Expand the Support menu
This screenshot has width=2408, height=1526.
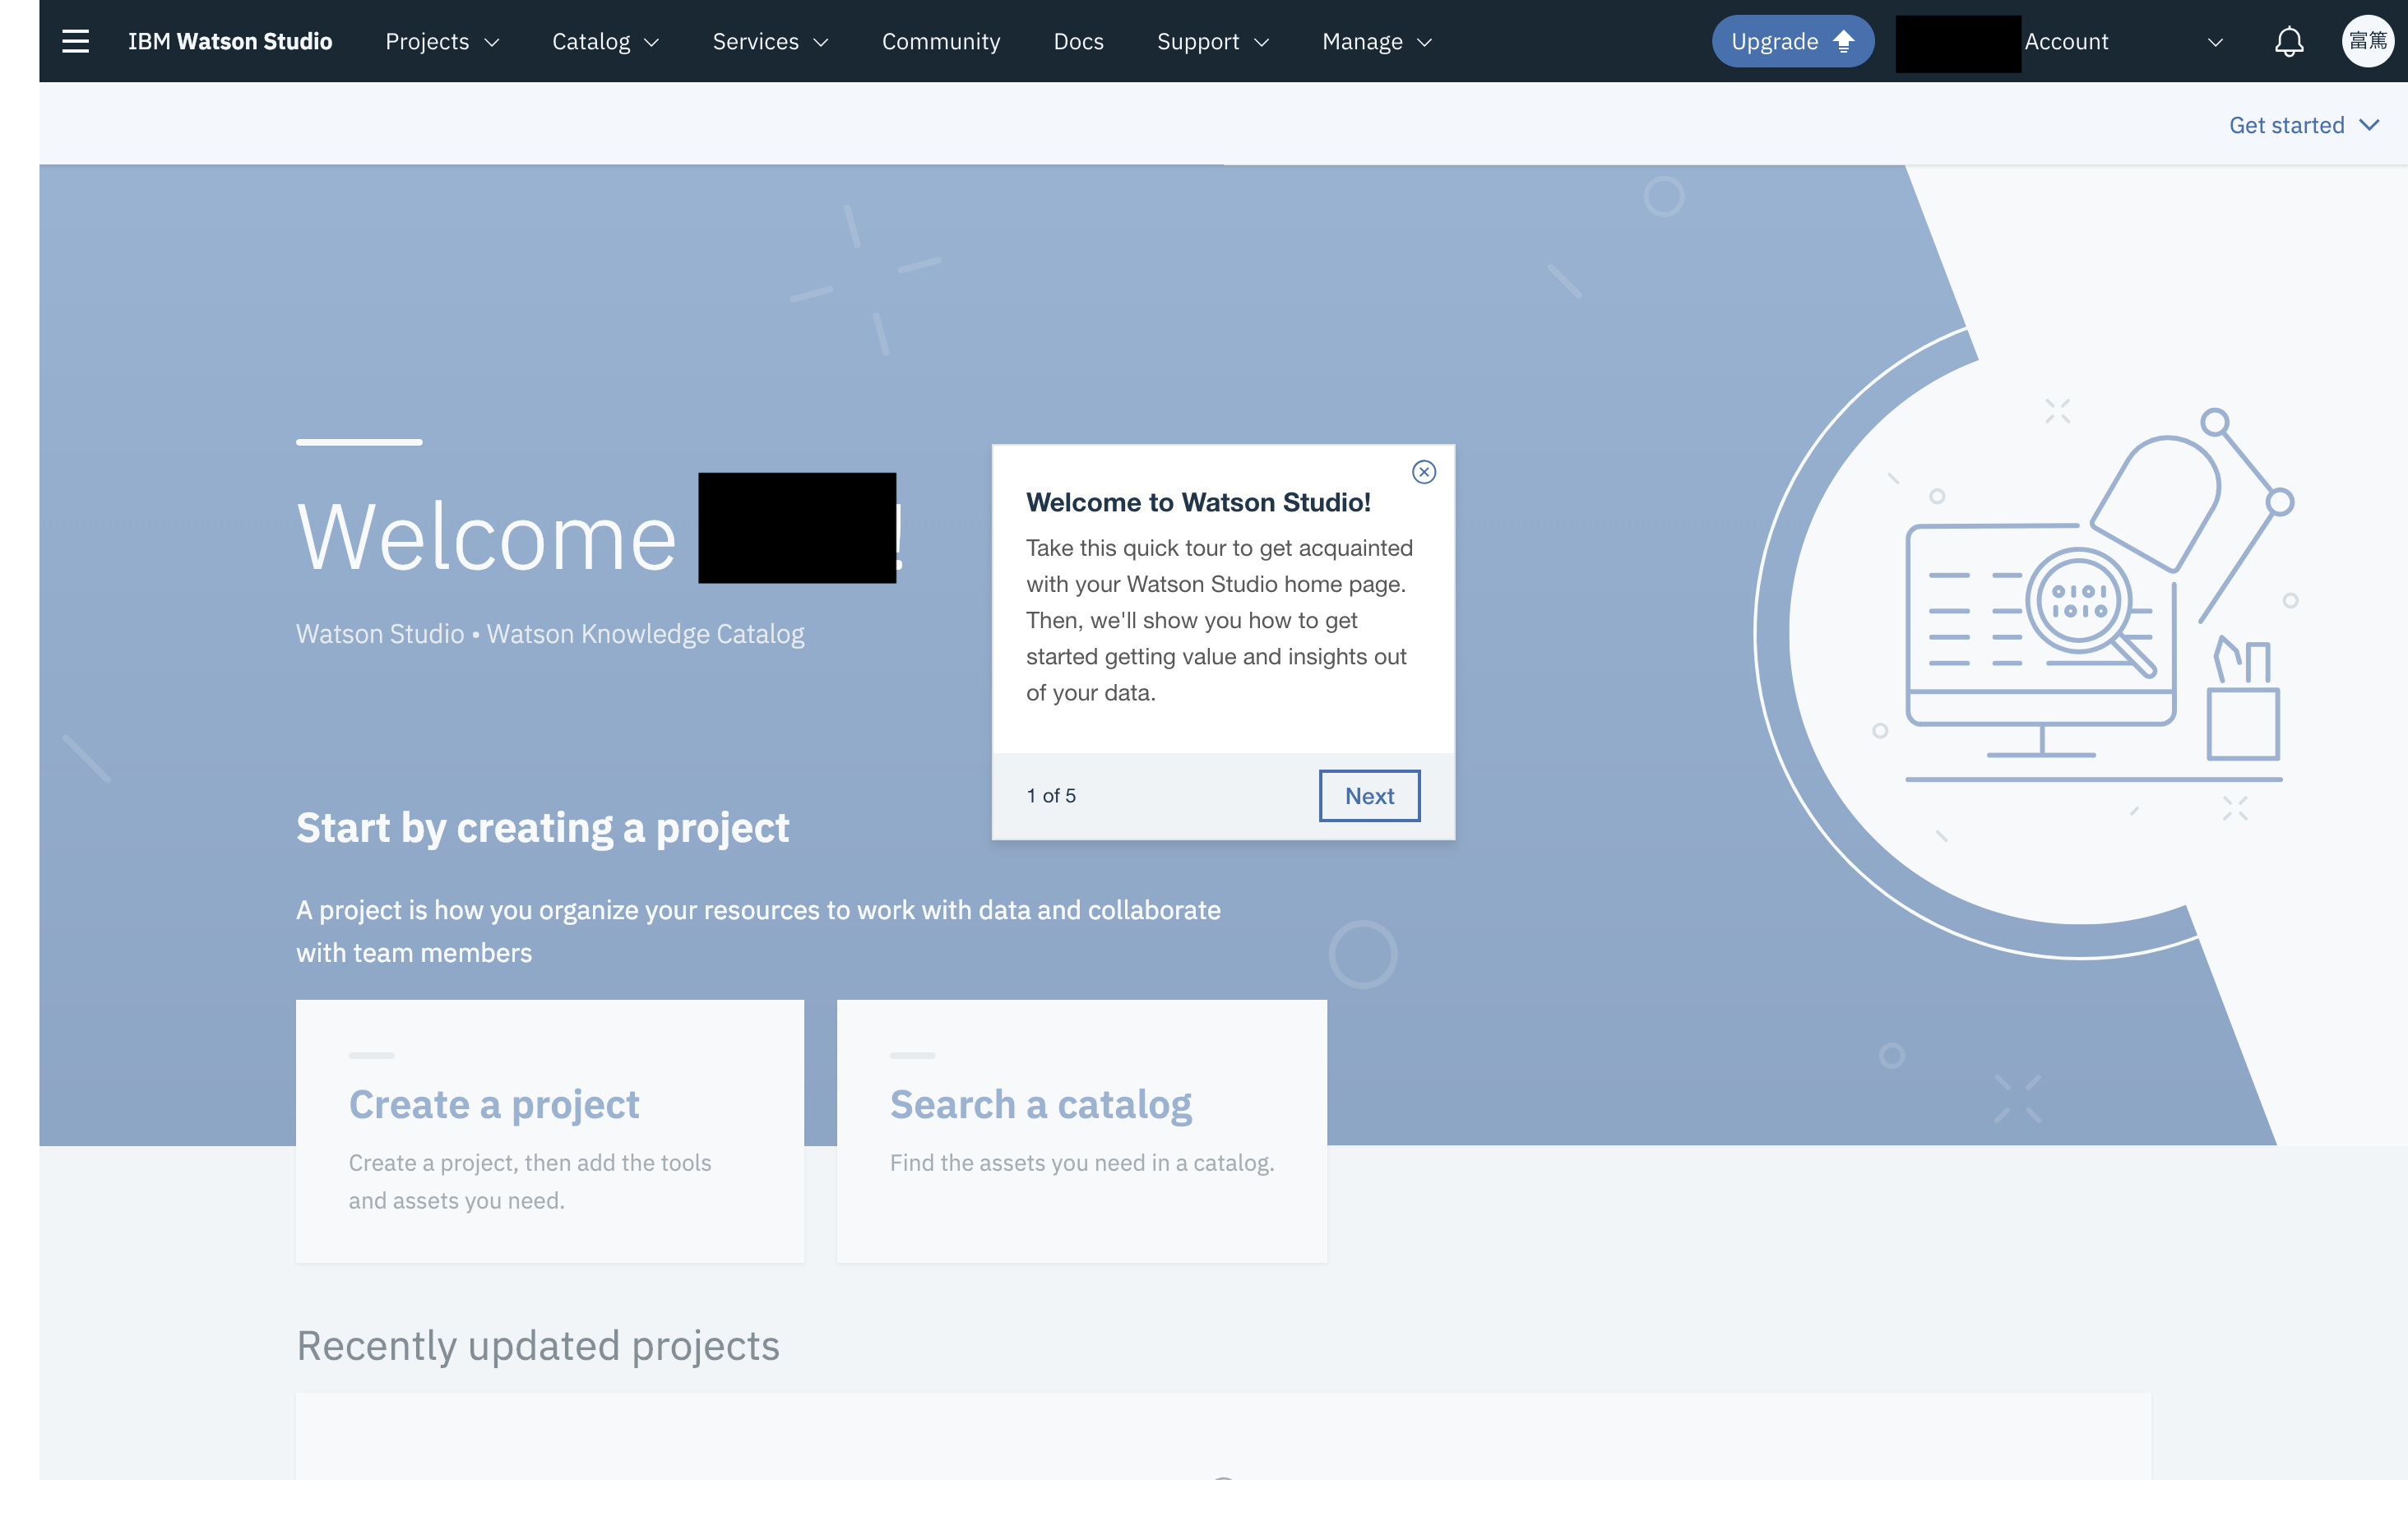click(x=1213, y=41)
